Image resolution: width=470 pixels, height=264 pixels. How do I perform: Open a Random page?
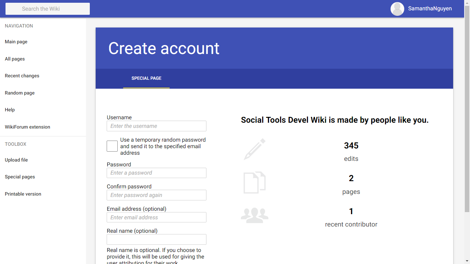(x=20, y=93)
